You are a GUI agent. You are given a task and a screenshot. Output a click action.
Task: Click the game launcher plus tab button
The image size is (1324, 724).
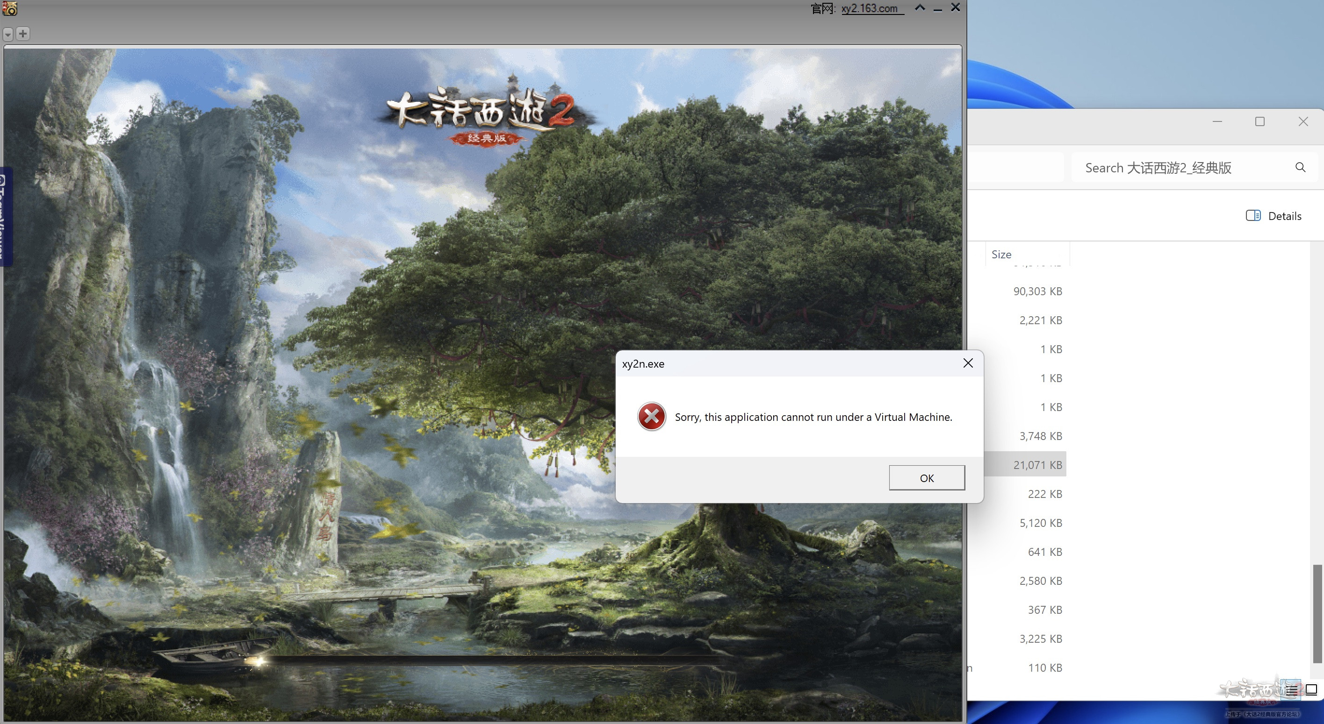[22, 33]
